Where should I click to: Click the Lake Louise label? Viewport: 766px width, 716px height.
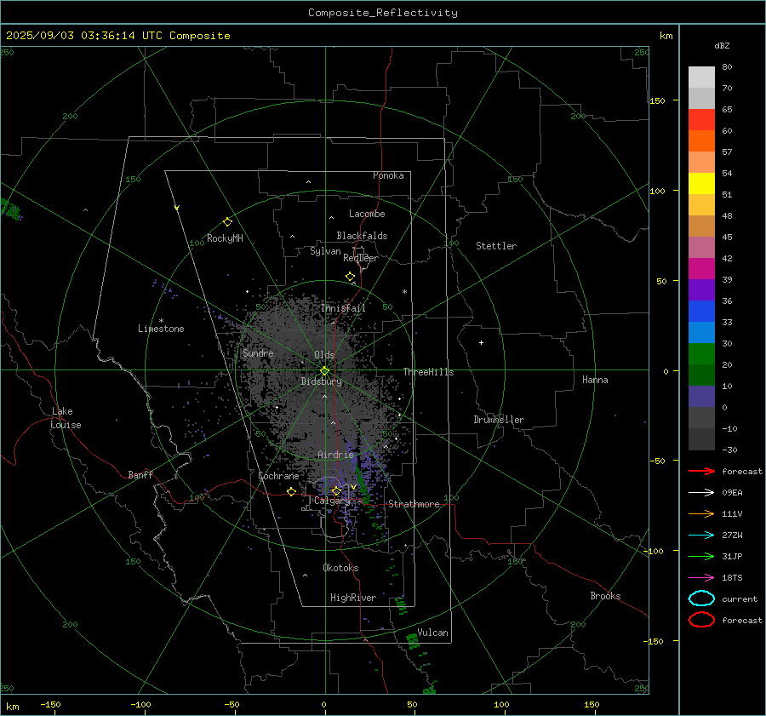pos(66,418)
